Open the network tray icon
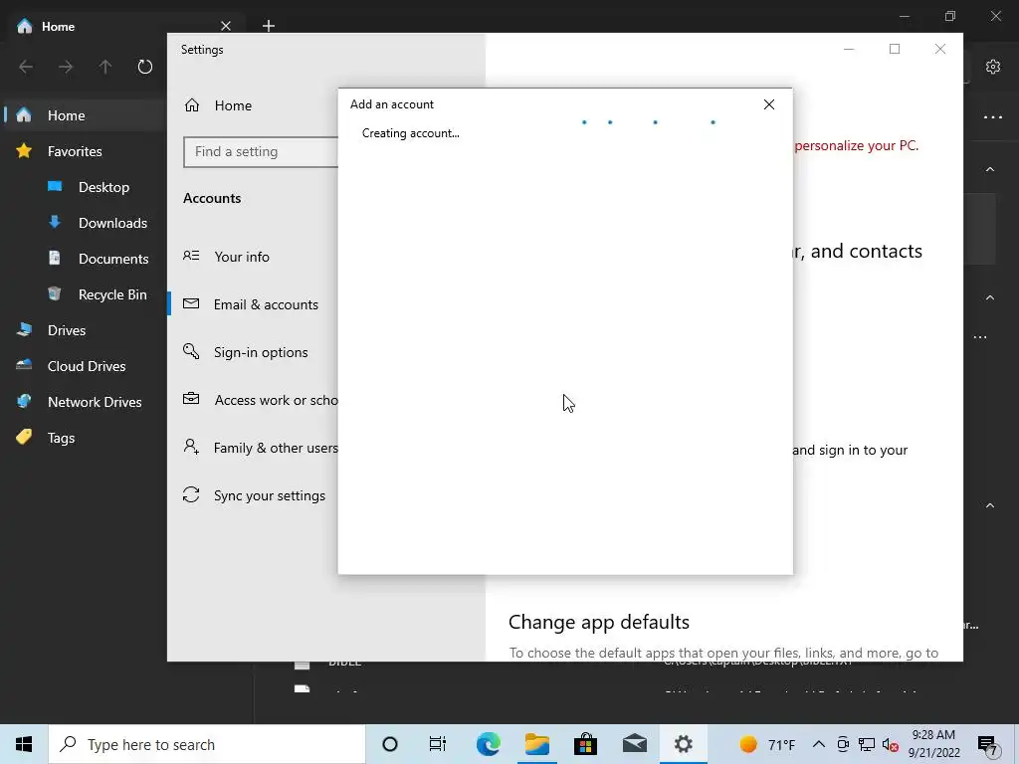Viewport: 1019px width, 764px height. [x=867, y=744]
